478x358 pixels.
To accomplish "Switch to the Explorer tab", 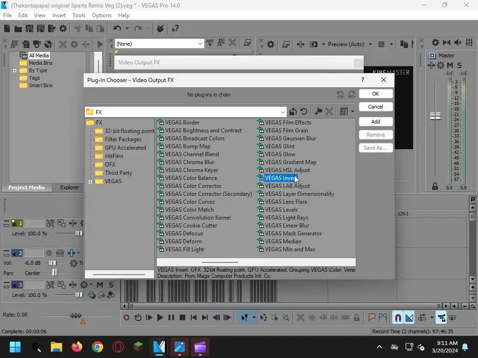I will point(69,187).
